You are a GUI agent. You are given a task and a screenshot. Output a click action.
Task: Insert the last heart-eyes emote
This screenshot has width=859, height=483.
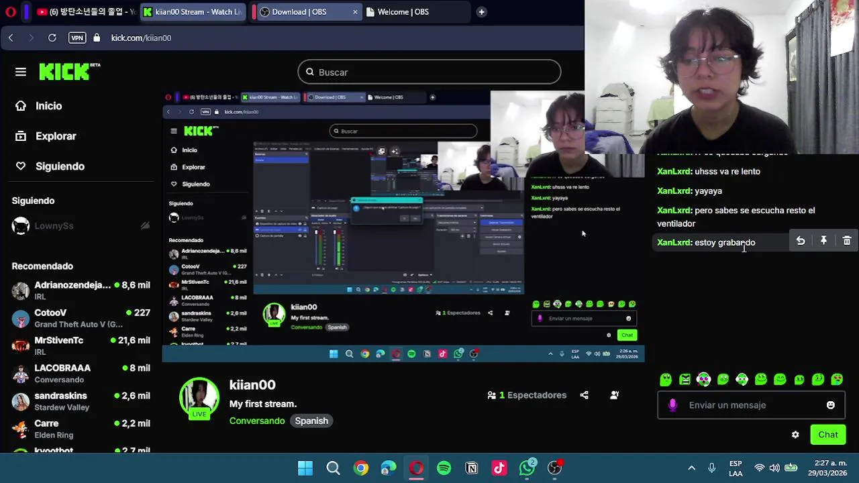(837, 380)
